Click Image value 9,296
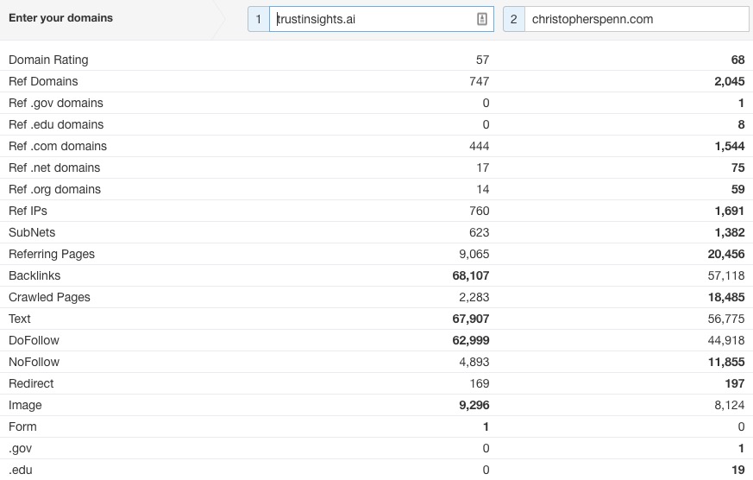The height and width of the screenshot is (480, 753). click(474, 406)
